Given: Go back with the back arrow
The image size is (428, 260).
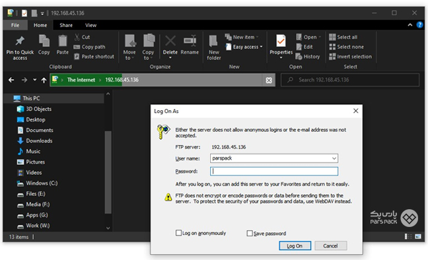Looking at the screenshot, I should pos(11,80).
